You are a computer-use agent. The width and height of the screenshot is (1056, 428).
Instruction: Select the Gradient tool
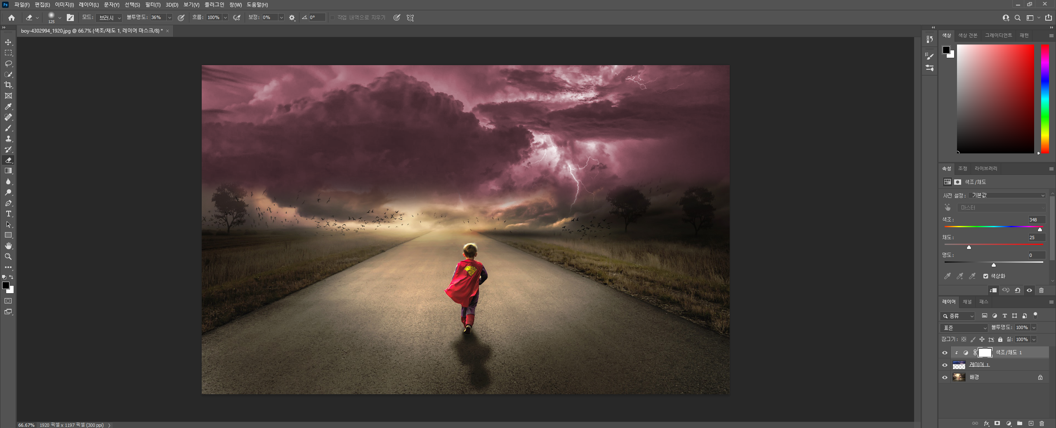[x=8, y=171]
